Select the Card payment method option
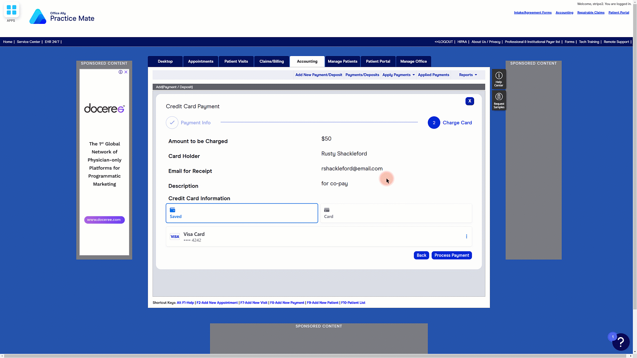Image resolution: width=637 pixels, height=358 pixels. 395,213
